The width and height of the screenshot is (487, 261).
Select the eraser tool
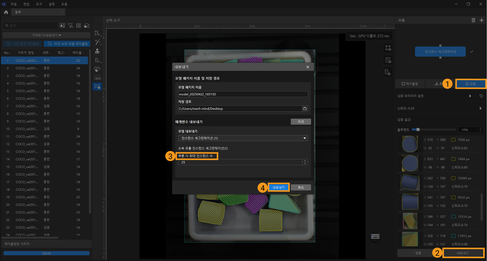[x=97, y=69]
